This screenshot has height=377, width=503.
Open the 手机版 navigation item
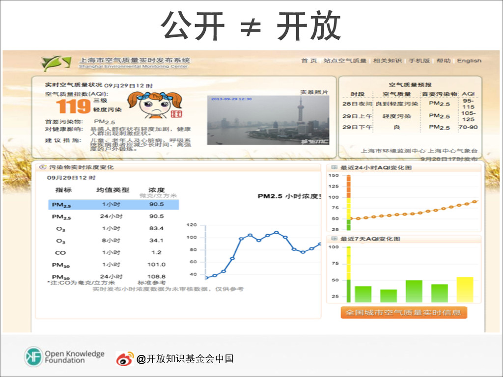coord(419,60)
